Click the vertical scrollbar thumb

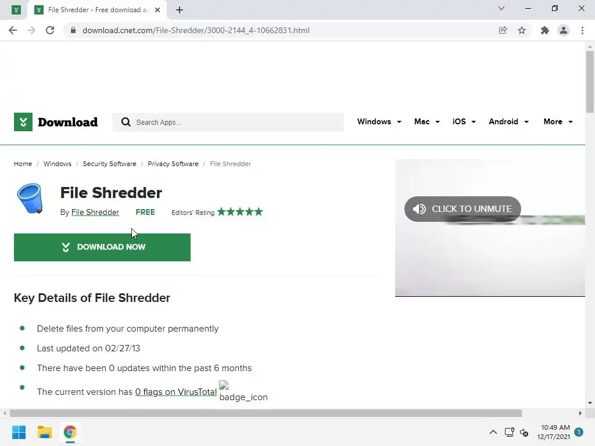pos(590,81)
